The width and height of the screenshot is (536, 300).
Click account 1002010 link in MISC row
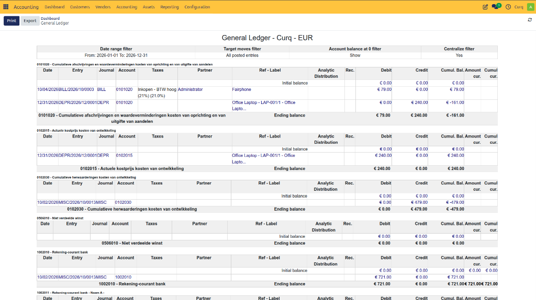pyautogui.click(x=123, y=277)
